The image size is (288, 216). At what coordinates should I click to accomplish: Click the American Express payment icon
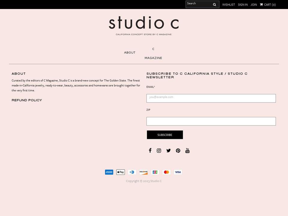coord(109,172)
